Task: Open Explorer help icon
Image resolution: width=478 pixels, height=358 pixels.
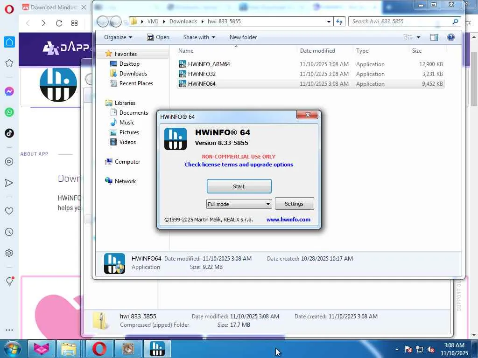Action: coord(450,37)
